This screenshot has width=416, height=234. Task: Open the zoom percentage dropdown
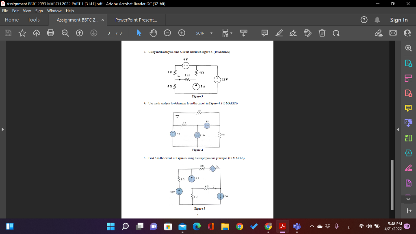pos(211,33)
